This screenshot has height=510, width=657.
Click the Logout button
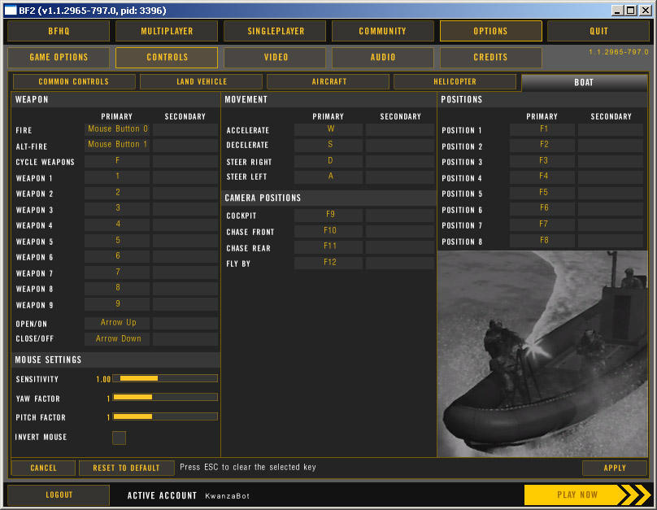[x=59, y=495]
